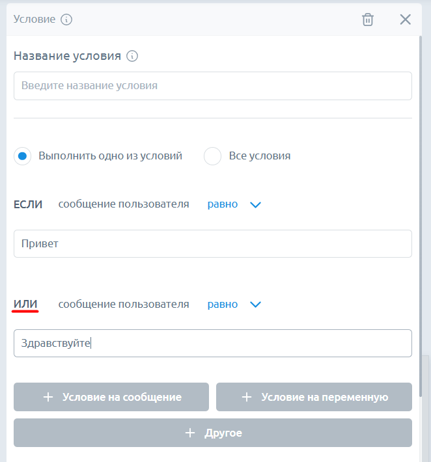The width and height of the screenshot is (431, 462).
Task: Select the Все условия radio option
Action: tap(213, 156)
